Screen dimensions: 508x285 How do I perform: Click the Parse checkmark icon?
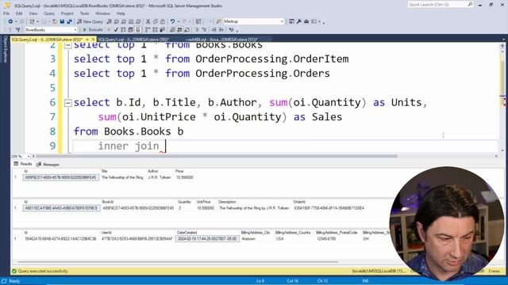(116, 30)
